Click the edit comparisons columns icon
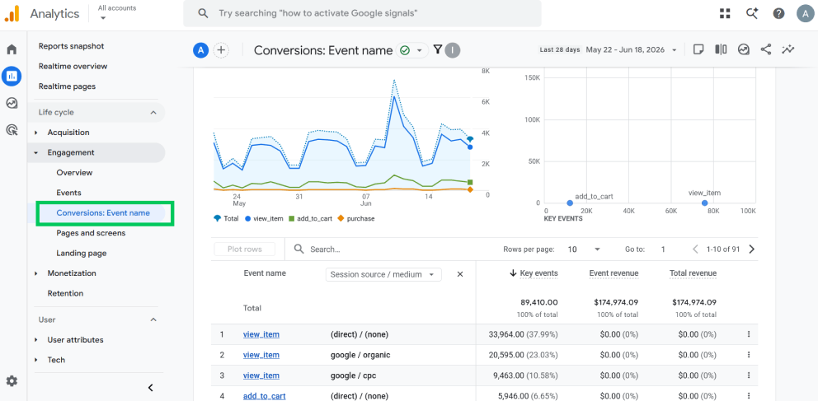This screenshot has height=401, width=818. [x=721, y=49]
